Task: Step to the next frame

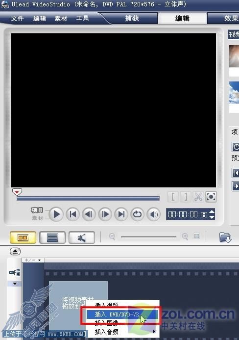Action: (x=105, y=214)
